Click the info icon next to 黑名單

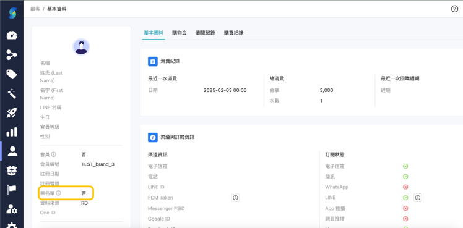click(58, 193)
